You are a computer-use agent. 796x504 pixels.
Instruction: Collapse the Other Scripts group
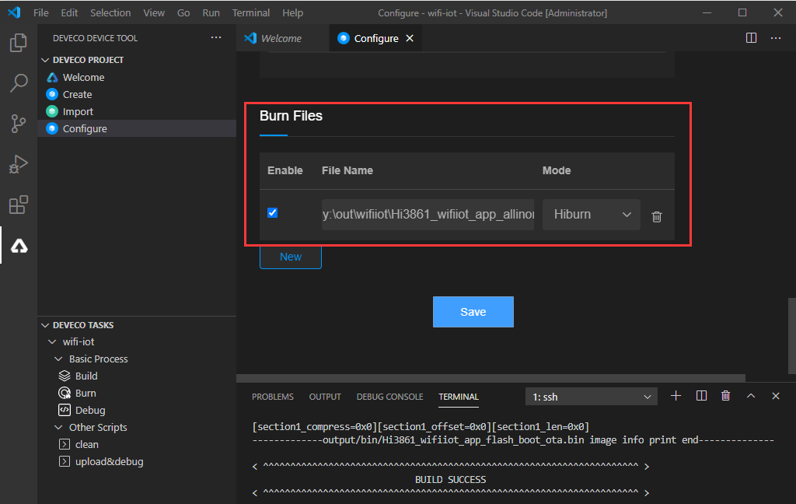[58, 427]
